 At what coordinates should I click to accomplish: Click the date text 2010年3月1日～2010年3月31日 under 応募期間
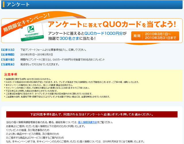coord(37,55)
